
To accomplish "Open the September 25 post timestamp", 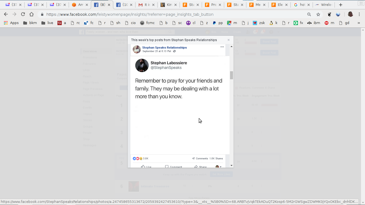I will click(157, 51).
